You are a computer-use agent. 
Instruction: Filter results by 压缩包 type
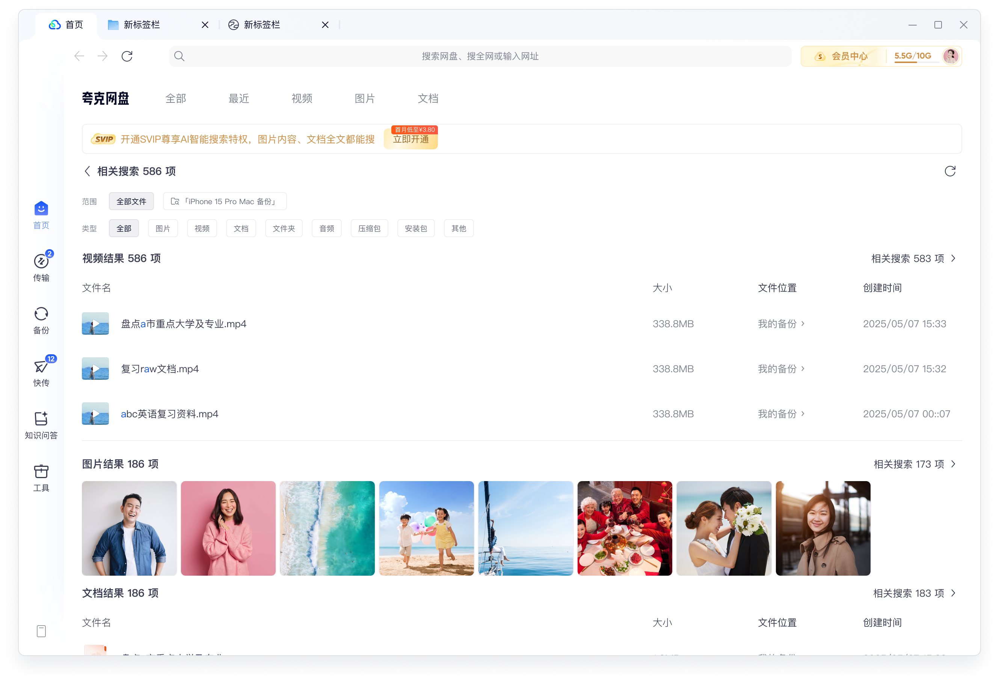[x=369, y=229]
